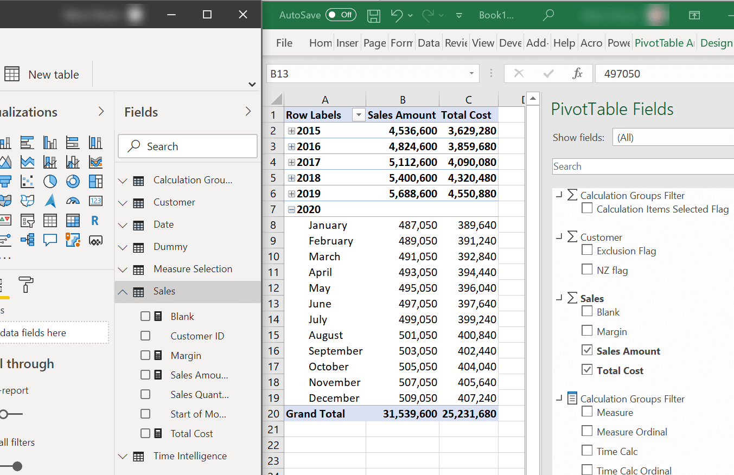Select the Pie chart visualization

[x=50, y=181]
